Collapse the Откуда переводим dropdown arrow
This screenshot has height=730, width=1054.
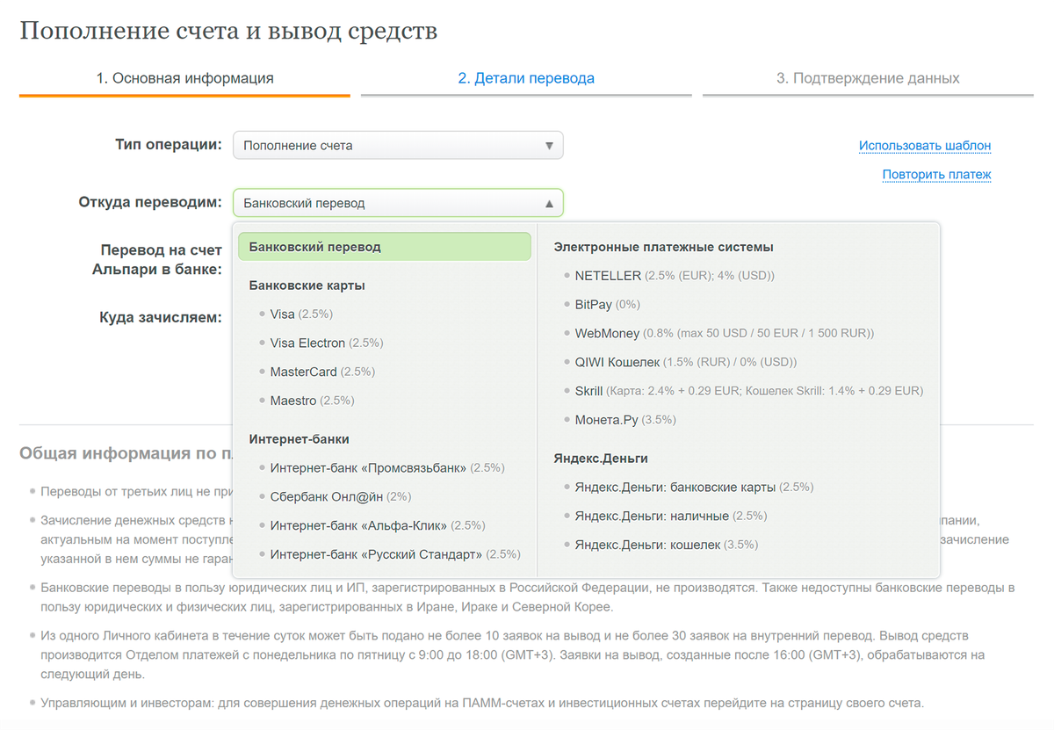(549, 203)
